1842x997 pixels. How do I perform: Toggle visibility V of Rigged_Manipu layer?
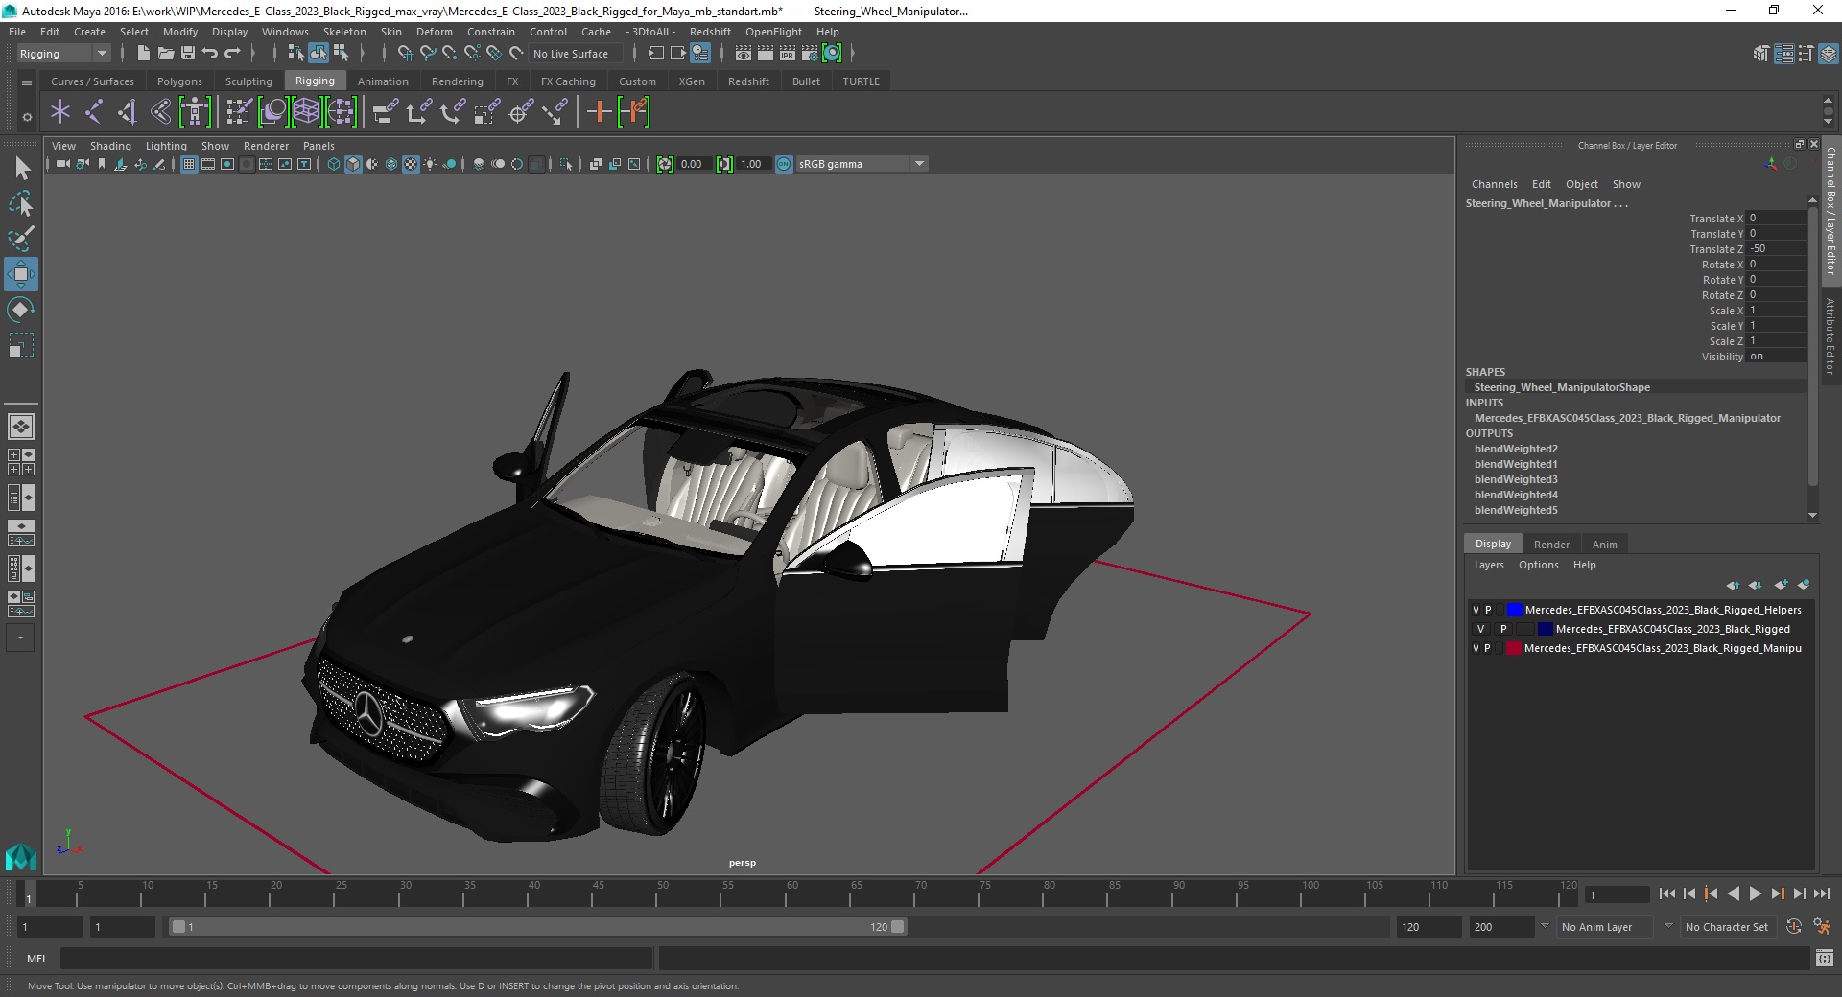pyautogui.click(x=1476, y=648)
